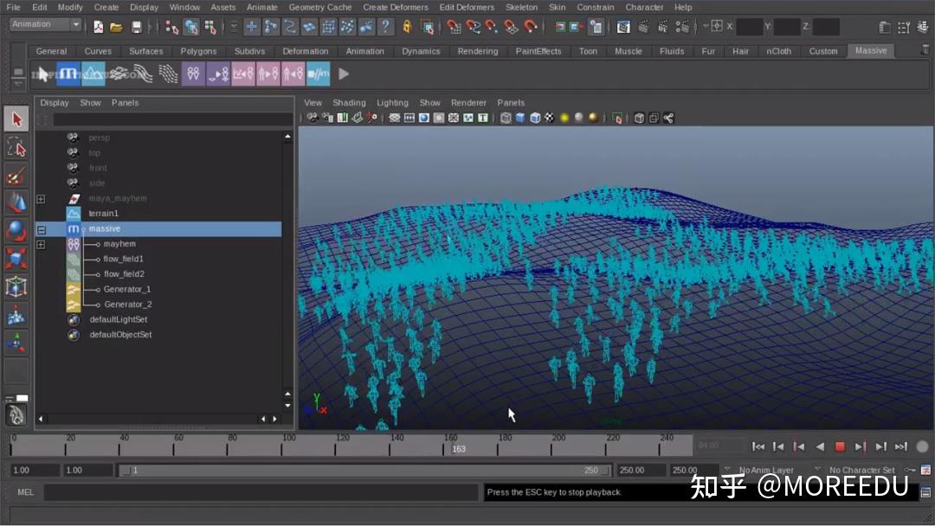Collapse the massive node in Outliner
Screen dimensions: 935x526
(x=41, y=229)
